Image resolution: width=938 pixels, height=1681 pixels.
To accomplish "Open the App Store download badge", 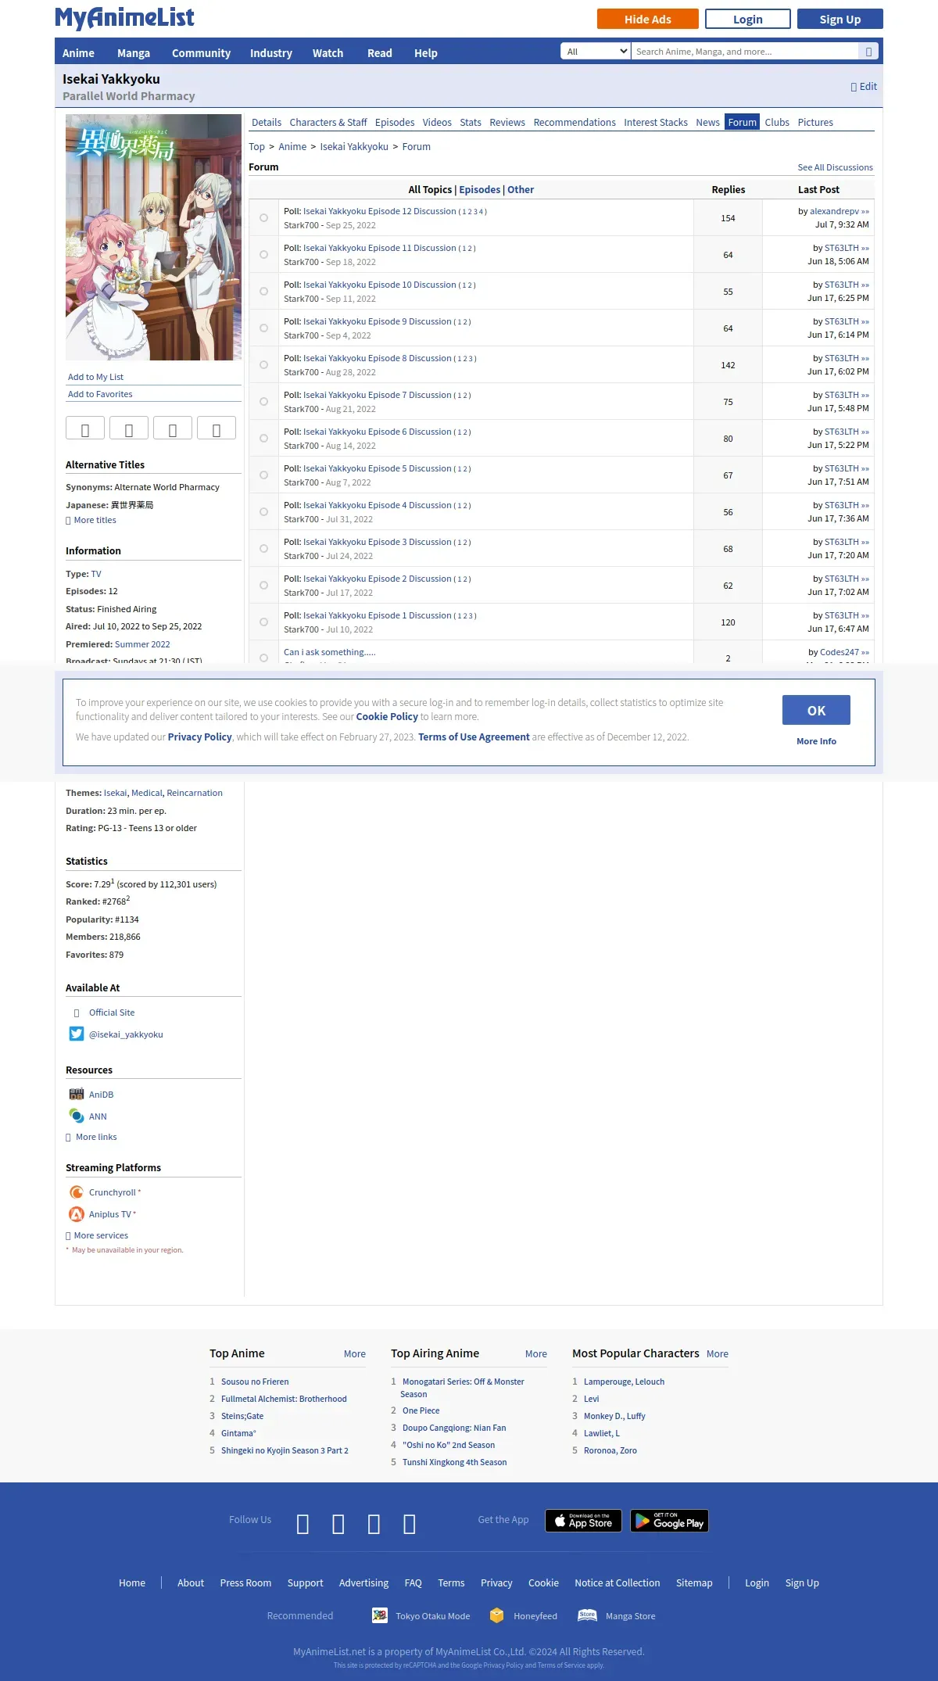I will tap(583, 1521).
